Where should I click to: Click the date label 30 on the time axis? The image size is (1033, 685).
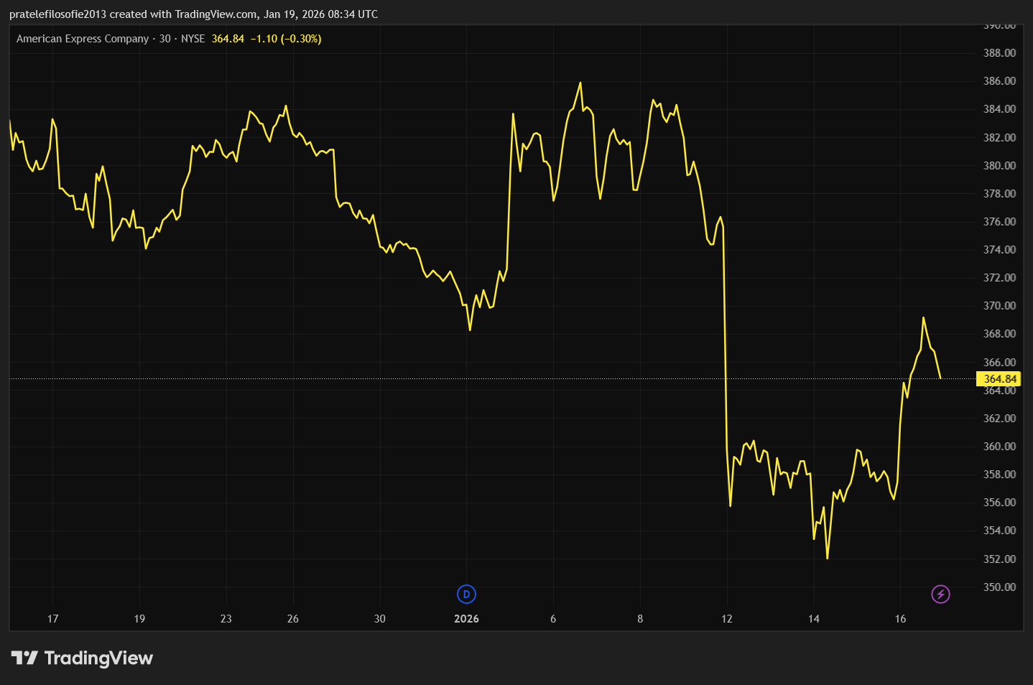point(380,619)
